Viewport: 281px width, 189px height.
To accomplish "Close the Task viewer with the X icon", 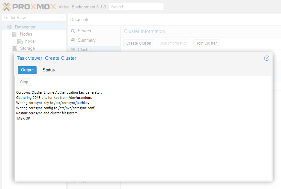I will pos(267,58).
